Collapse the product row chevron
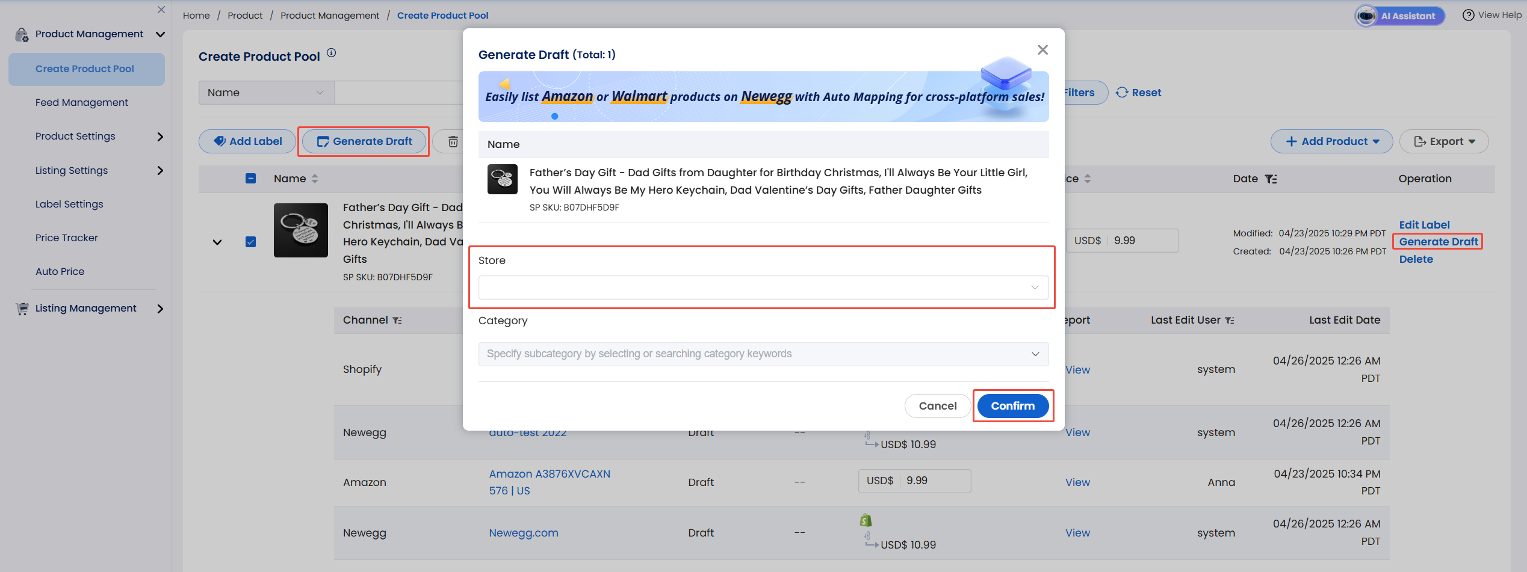 217,242
